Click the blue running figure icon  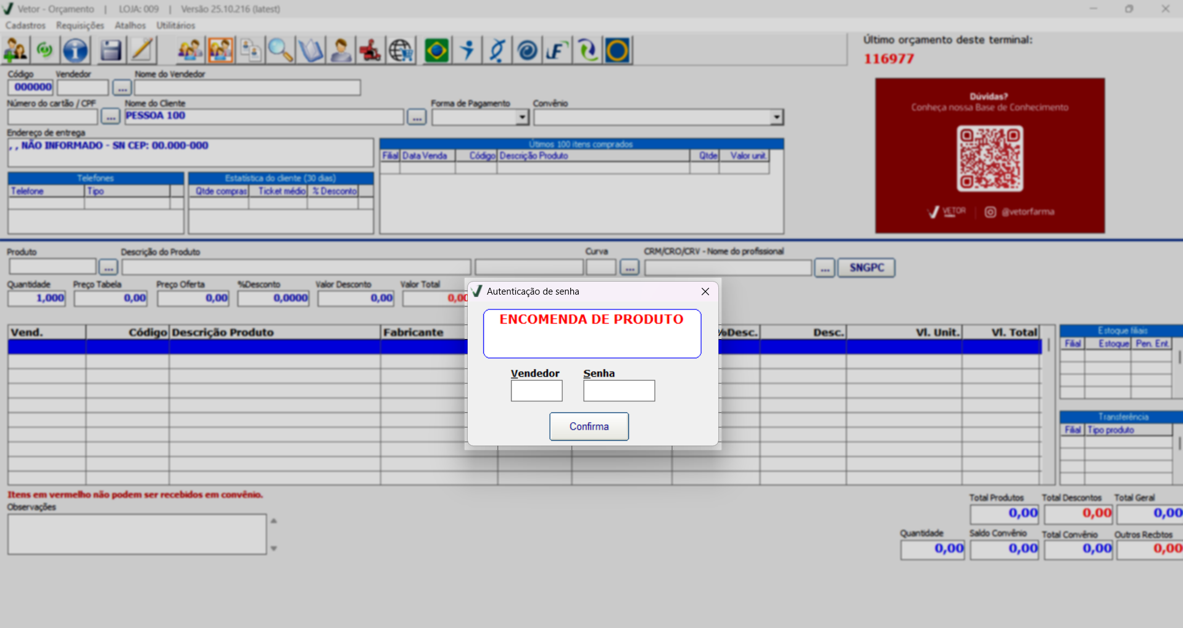[x=467, y=51]
